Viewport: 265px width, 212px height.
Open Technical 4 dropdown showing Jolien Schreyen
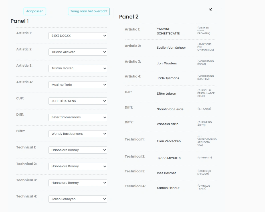[78, 199]
